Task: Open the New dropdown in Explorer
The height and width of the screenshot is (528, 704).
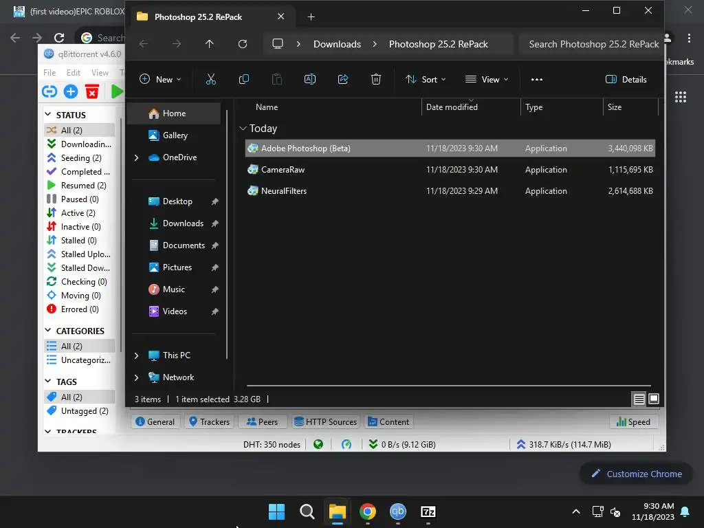Action: tap(160, 80)
